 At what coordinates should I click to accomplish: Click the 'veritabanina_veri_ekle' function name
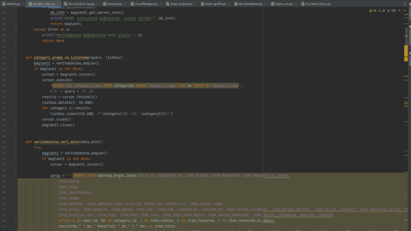[x=57, y=142]
